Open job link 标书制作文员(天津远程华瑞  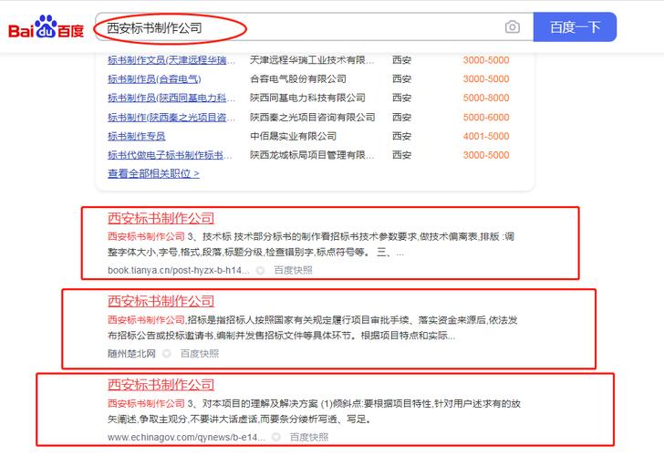pos(171,60)
